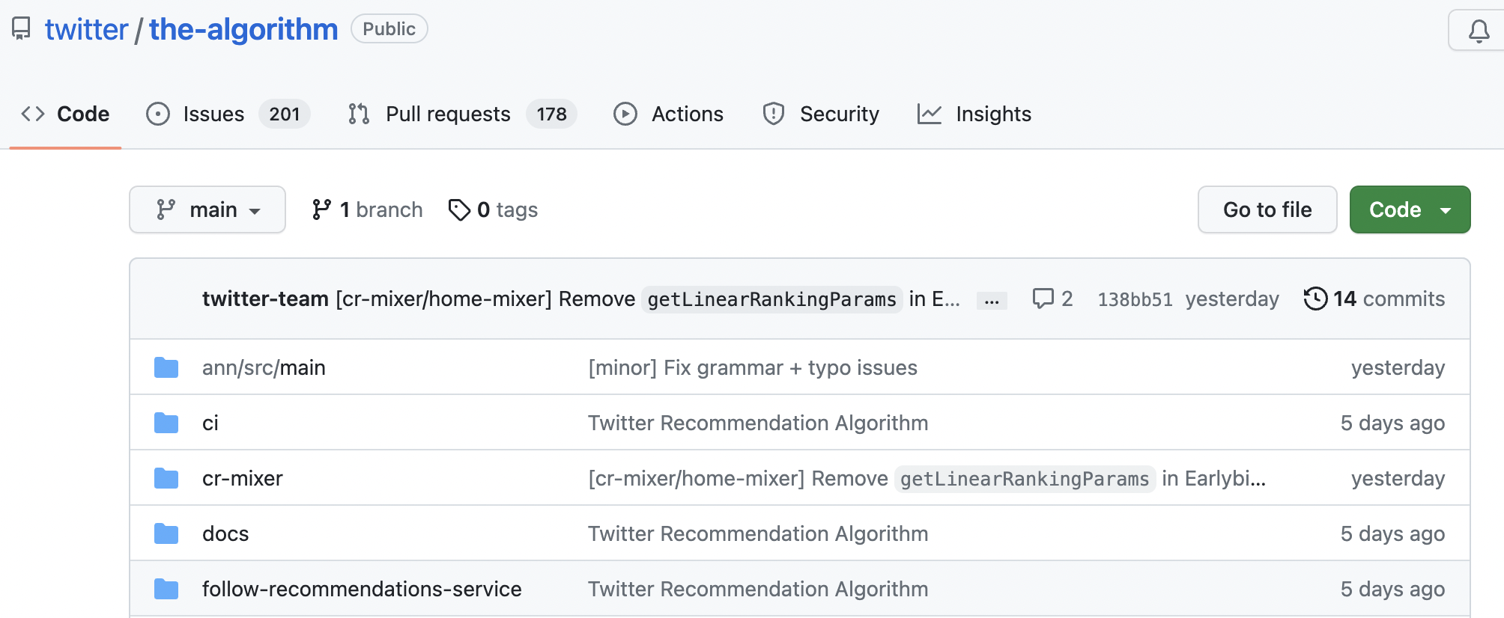Click the notifications bell icon

click(x=1478, y=31)
